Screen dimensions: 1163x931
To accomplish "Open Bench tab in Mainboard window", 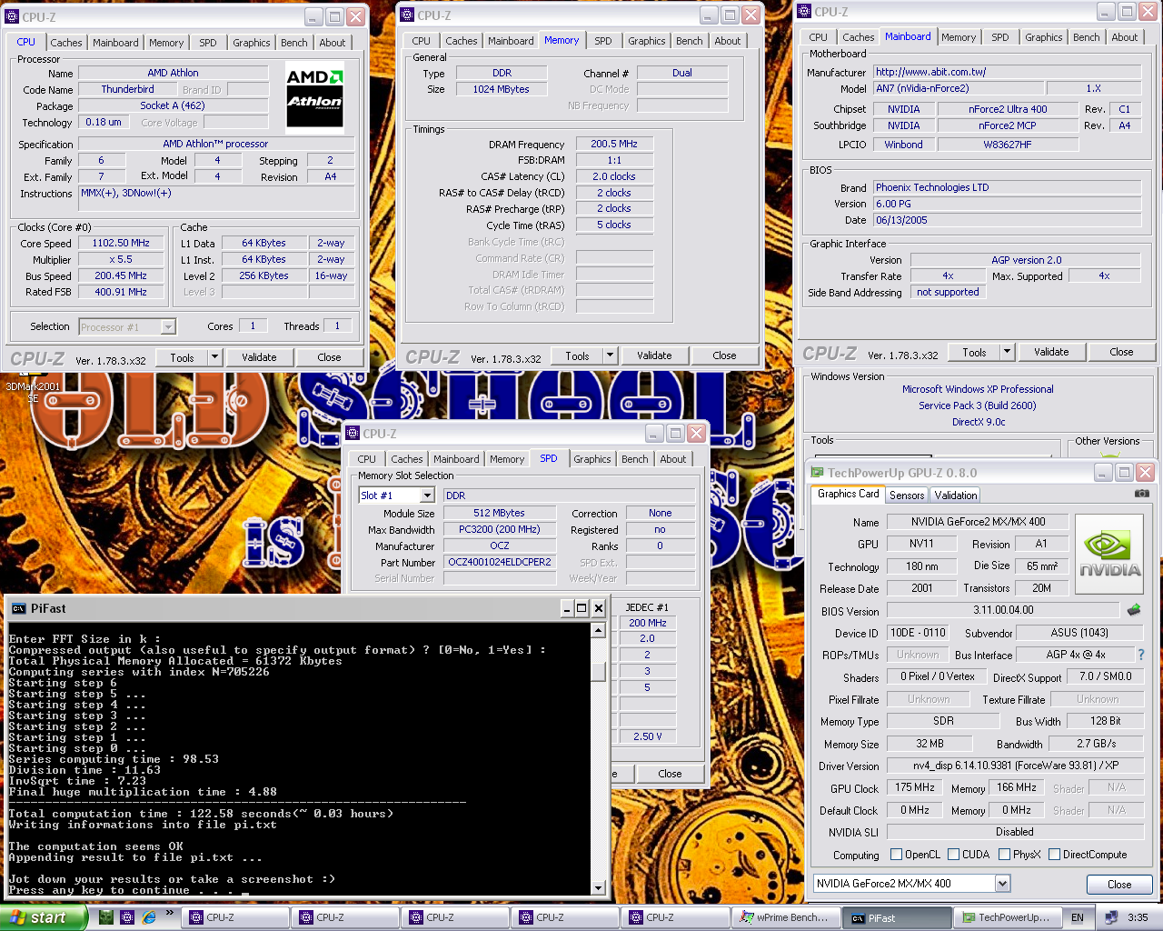I will (1086, 37).
